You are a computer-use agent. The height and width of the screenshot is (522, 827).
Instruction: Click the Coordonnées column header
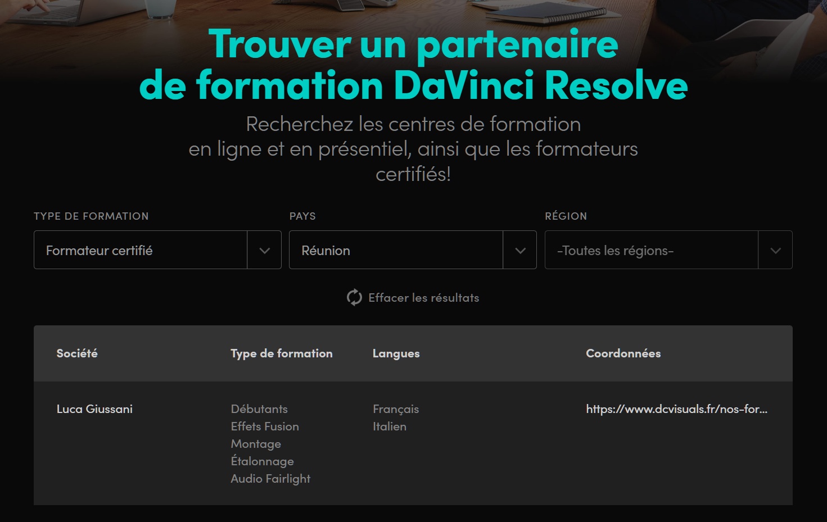coord(623,353)
